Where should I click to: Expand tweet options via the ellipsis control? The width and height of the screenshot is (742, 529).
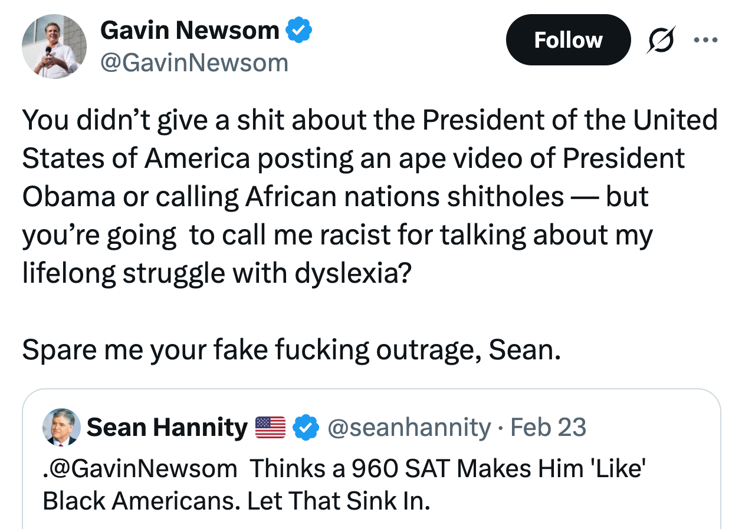(x=707, y=39)
